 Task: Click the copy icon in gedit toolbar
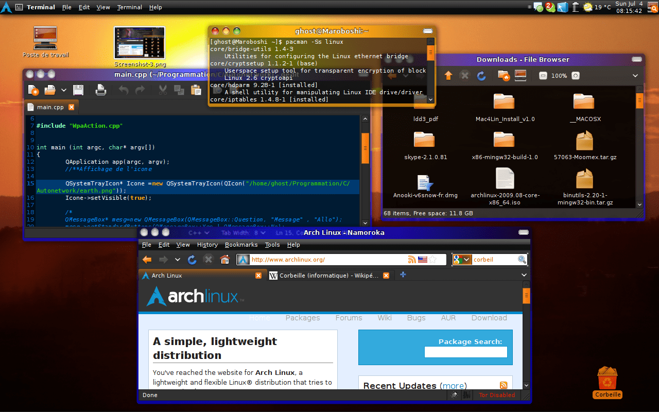[x=179, y=90]
